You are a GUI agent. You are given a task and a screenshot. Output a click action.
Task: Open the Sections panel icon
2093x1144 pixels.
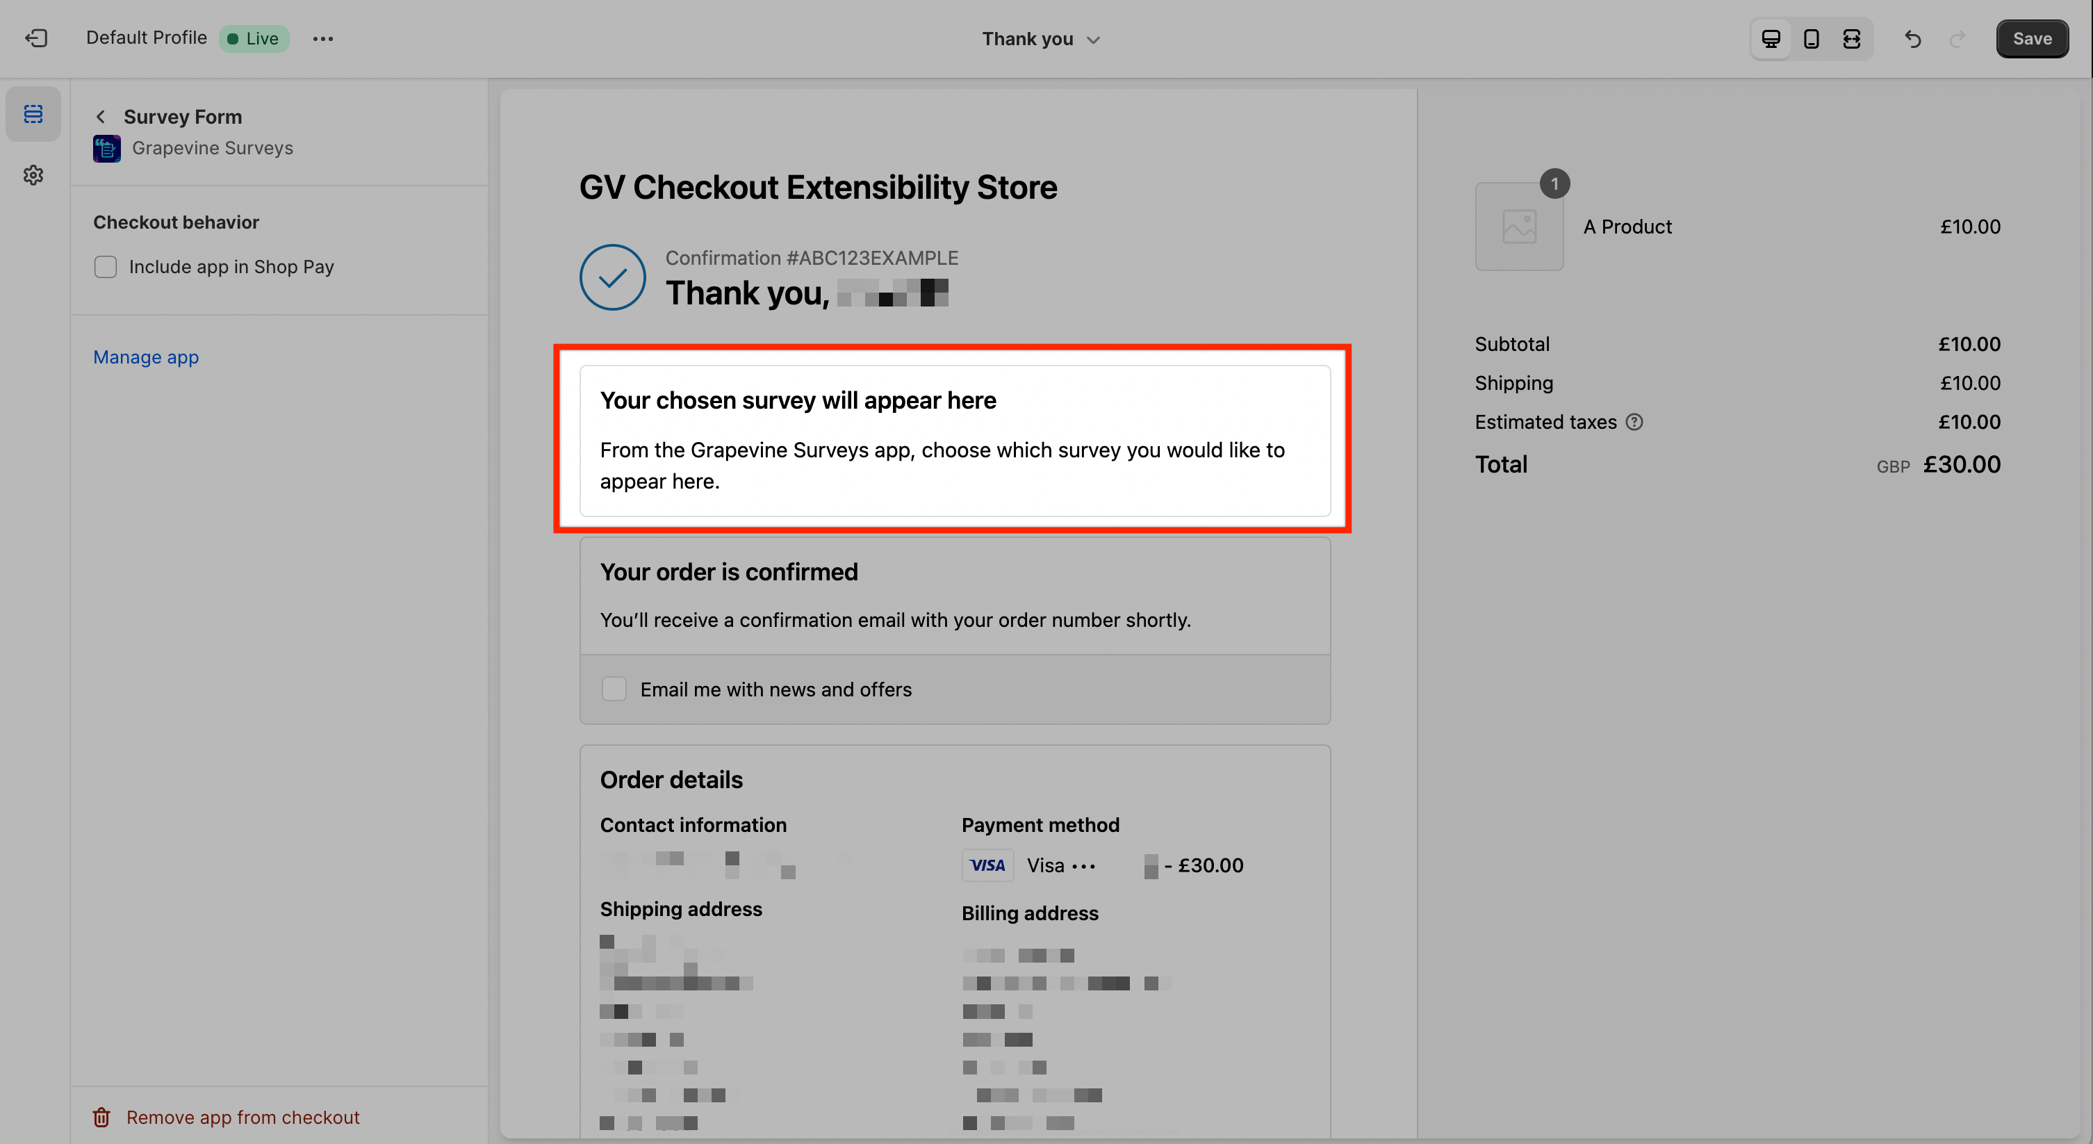(x=33, y=114)
